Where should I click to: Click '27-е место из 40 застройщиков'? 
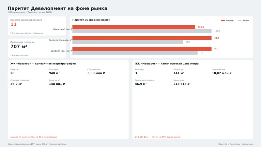(x=27, y=33)
